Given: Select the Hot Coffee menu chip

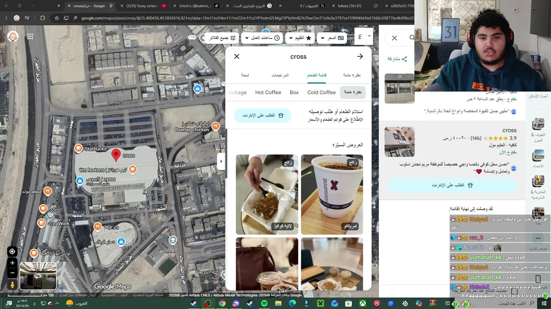Looking at the screenshot, I should 268,92.
